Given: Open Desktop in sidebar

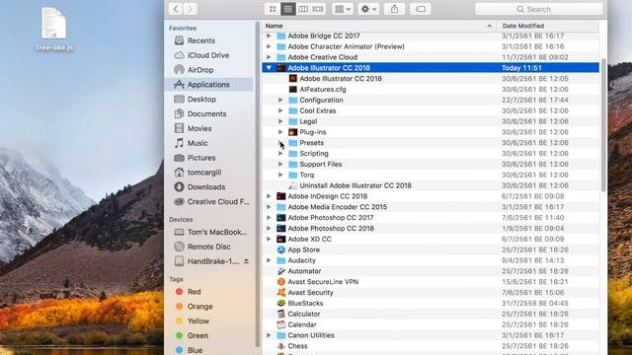Looking at the screenshot, I should coord(201,99).
